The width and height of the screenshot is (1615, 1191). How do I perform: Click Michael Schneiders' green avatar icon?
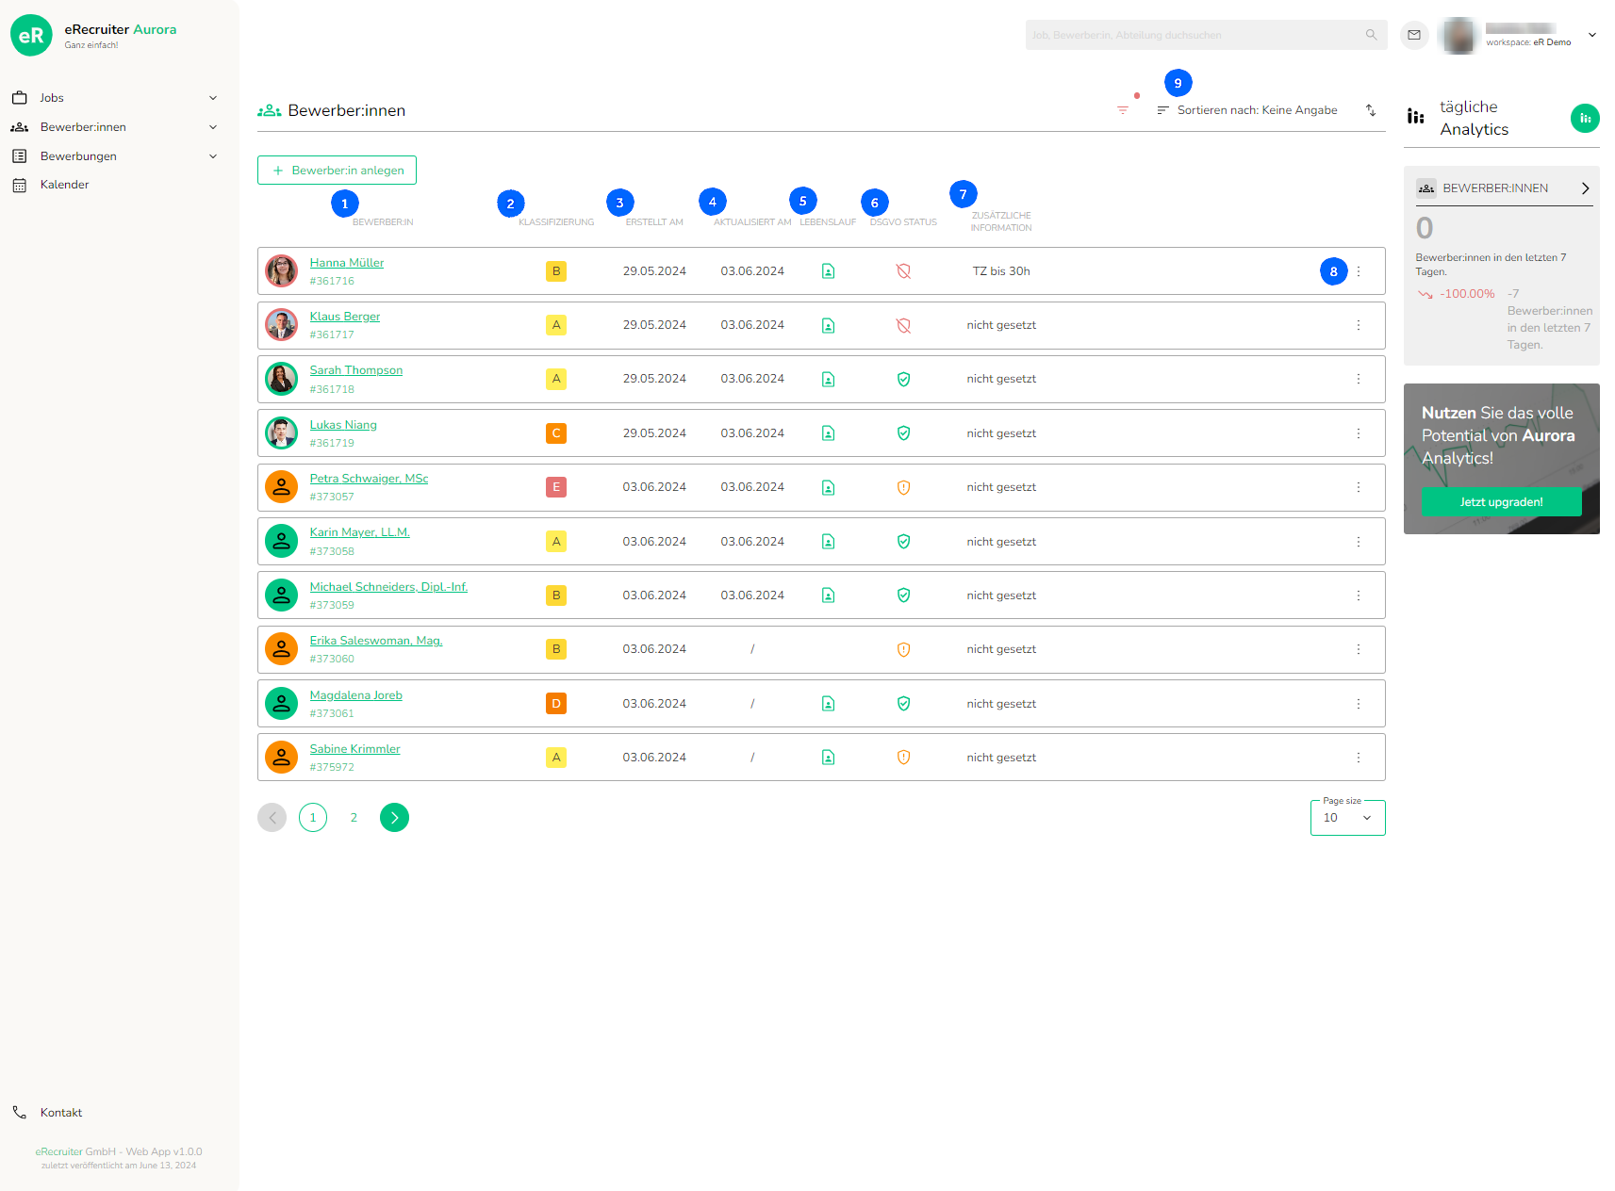coord(281,595)
